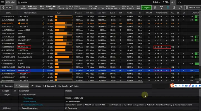The width and height of the screenshot is (201, 111).
Task: Toggle Sogou Chinese/English mode
Action: (176, 86)
